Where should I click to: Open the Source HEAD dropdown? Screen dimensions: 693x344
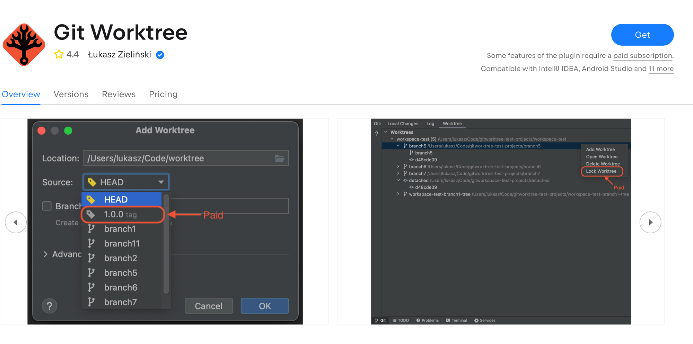coord(126,182)
